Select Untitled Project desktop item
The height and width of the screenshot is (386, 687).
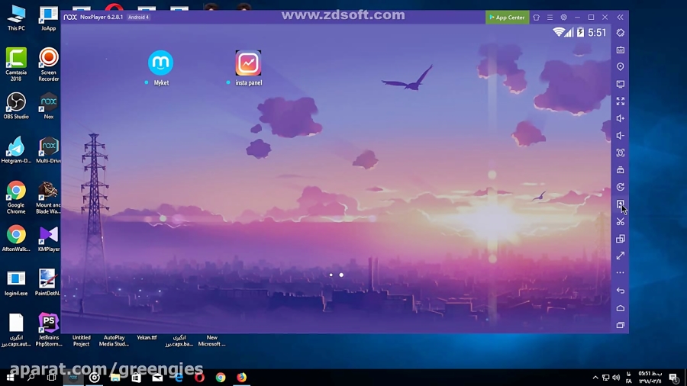(x=81, y=340)
